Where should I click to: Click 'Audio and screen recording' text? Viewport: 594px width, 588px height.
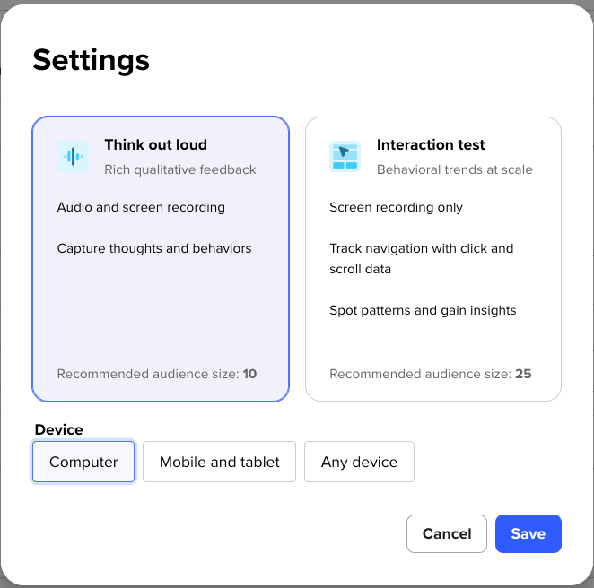[141, 207]
